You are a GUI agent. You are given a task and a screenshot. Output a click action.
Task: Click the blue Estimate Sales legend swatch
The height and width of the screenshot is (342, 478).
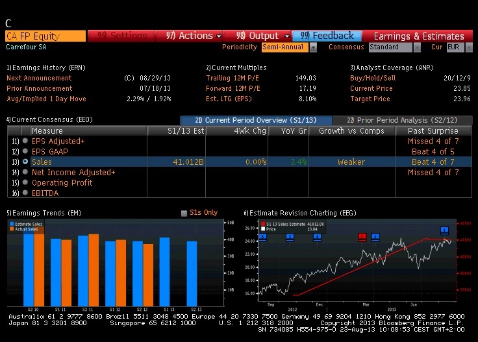click(x=12, y=224)
